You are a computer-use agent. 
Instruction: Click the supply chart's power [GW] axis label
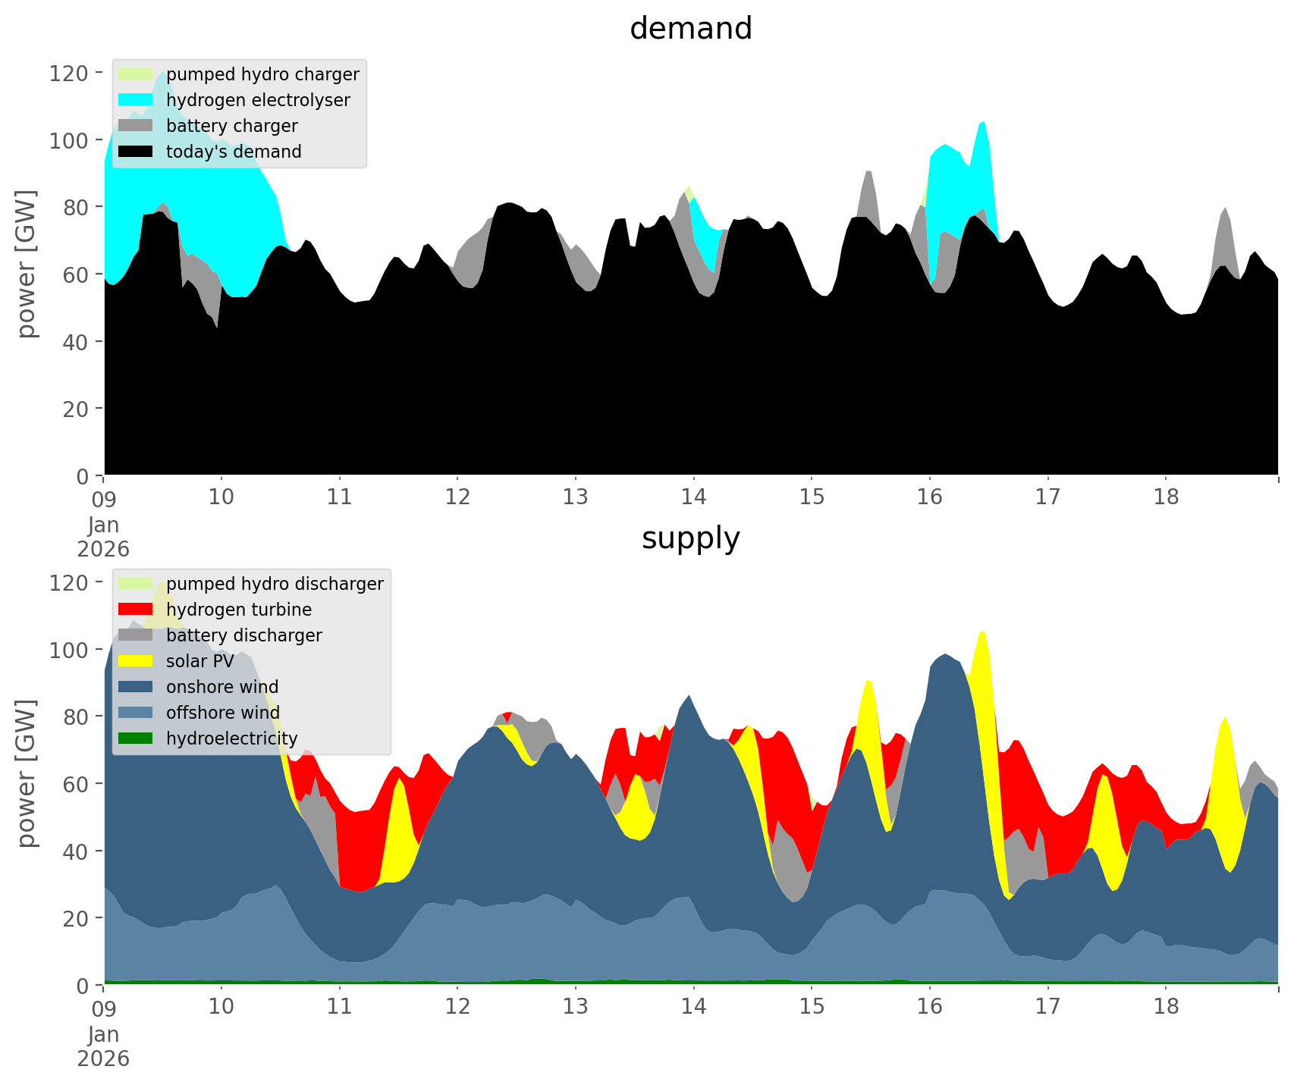coord(26,773)
